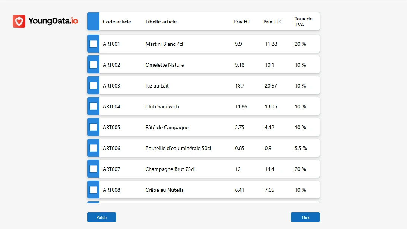Select the ART002 code cell
The height and width of the screenshot is (229, 407).
[111, 65]
